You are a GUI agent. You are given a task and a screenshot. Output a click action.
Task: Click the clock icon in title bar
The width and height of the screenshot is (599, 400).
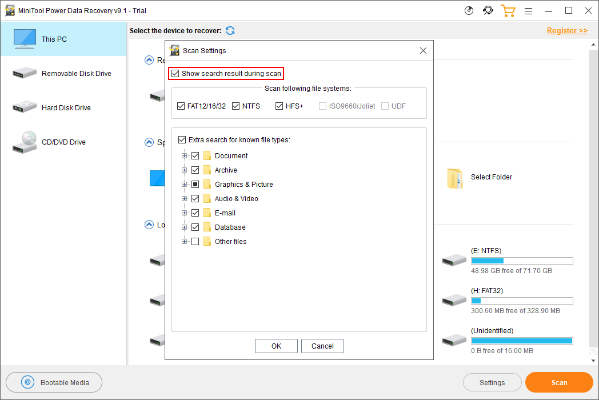click(469, 11)
